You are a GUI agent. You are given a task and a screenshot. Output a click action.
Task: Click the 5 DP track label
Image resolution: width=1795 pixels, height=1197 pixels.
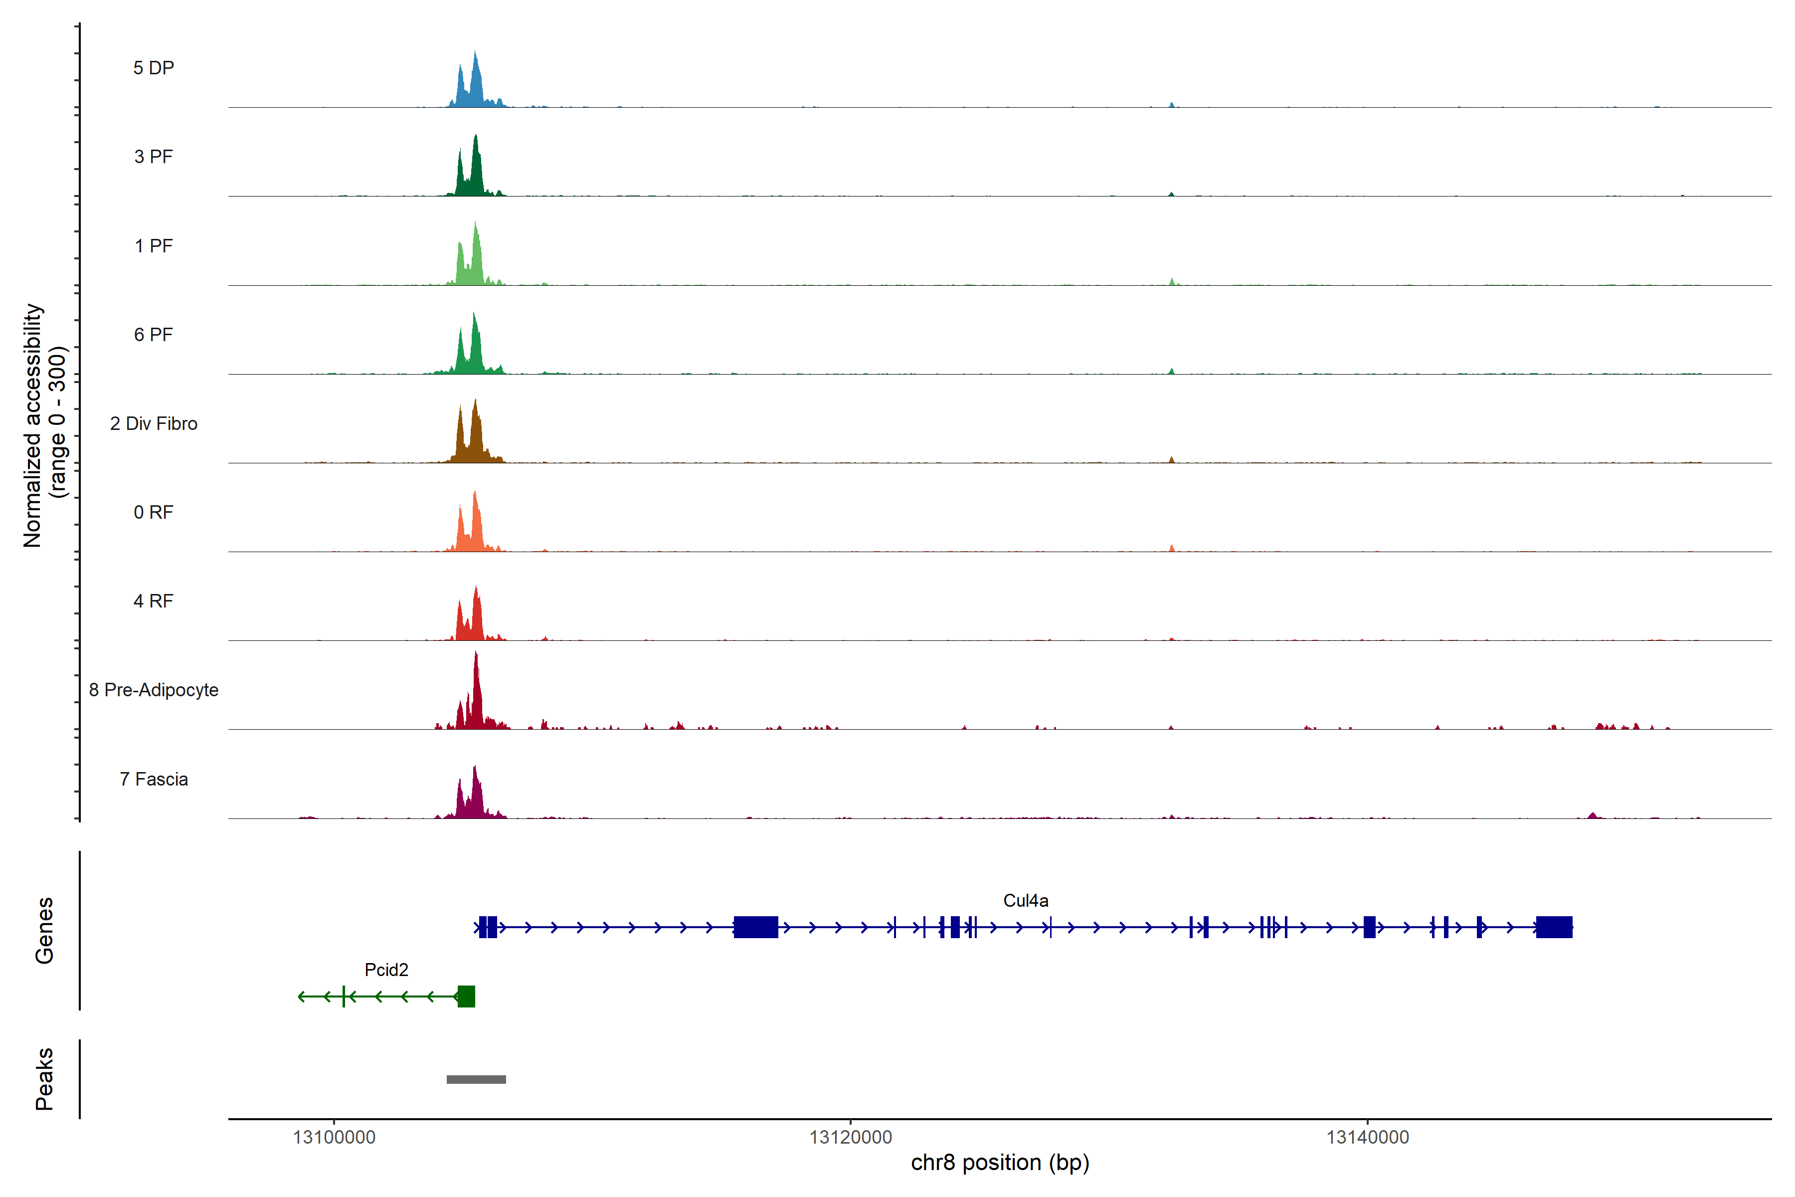pyautogui.click(x=154, y=68)
